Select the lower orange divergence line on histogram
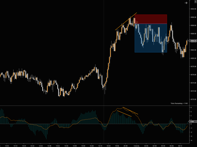197x147 pixels. pyautogui.click(x=124, y=114)
